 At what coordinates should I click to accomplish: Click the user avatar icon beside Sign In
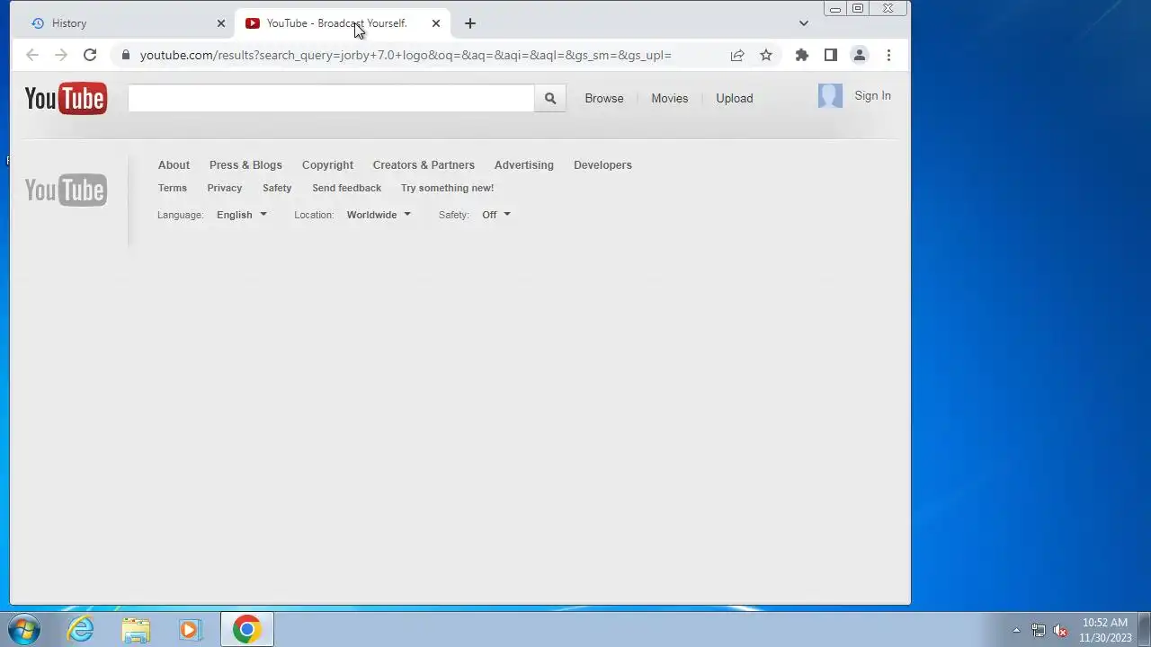point(830,96)
